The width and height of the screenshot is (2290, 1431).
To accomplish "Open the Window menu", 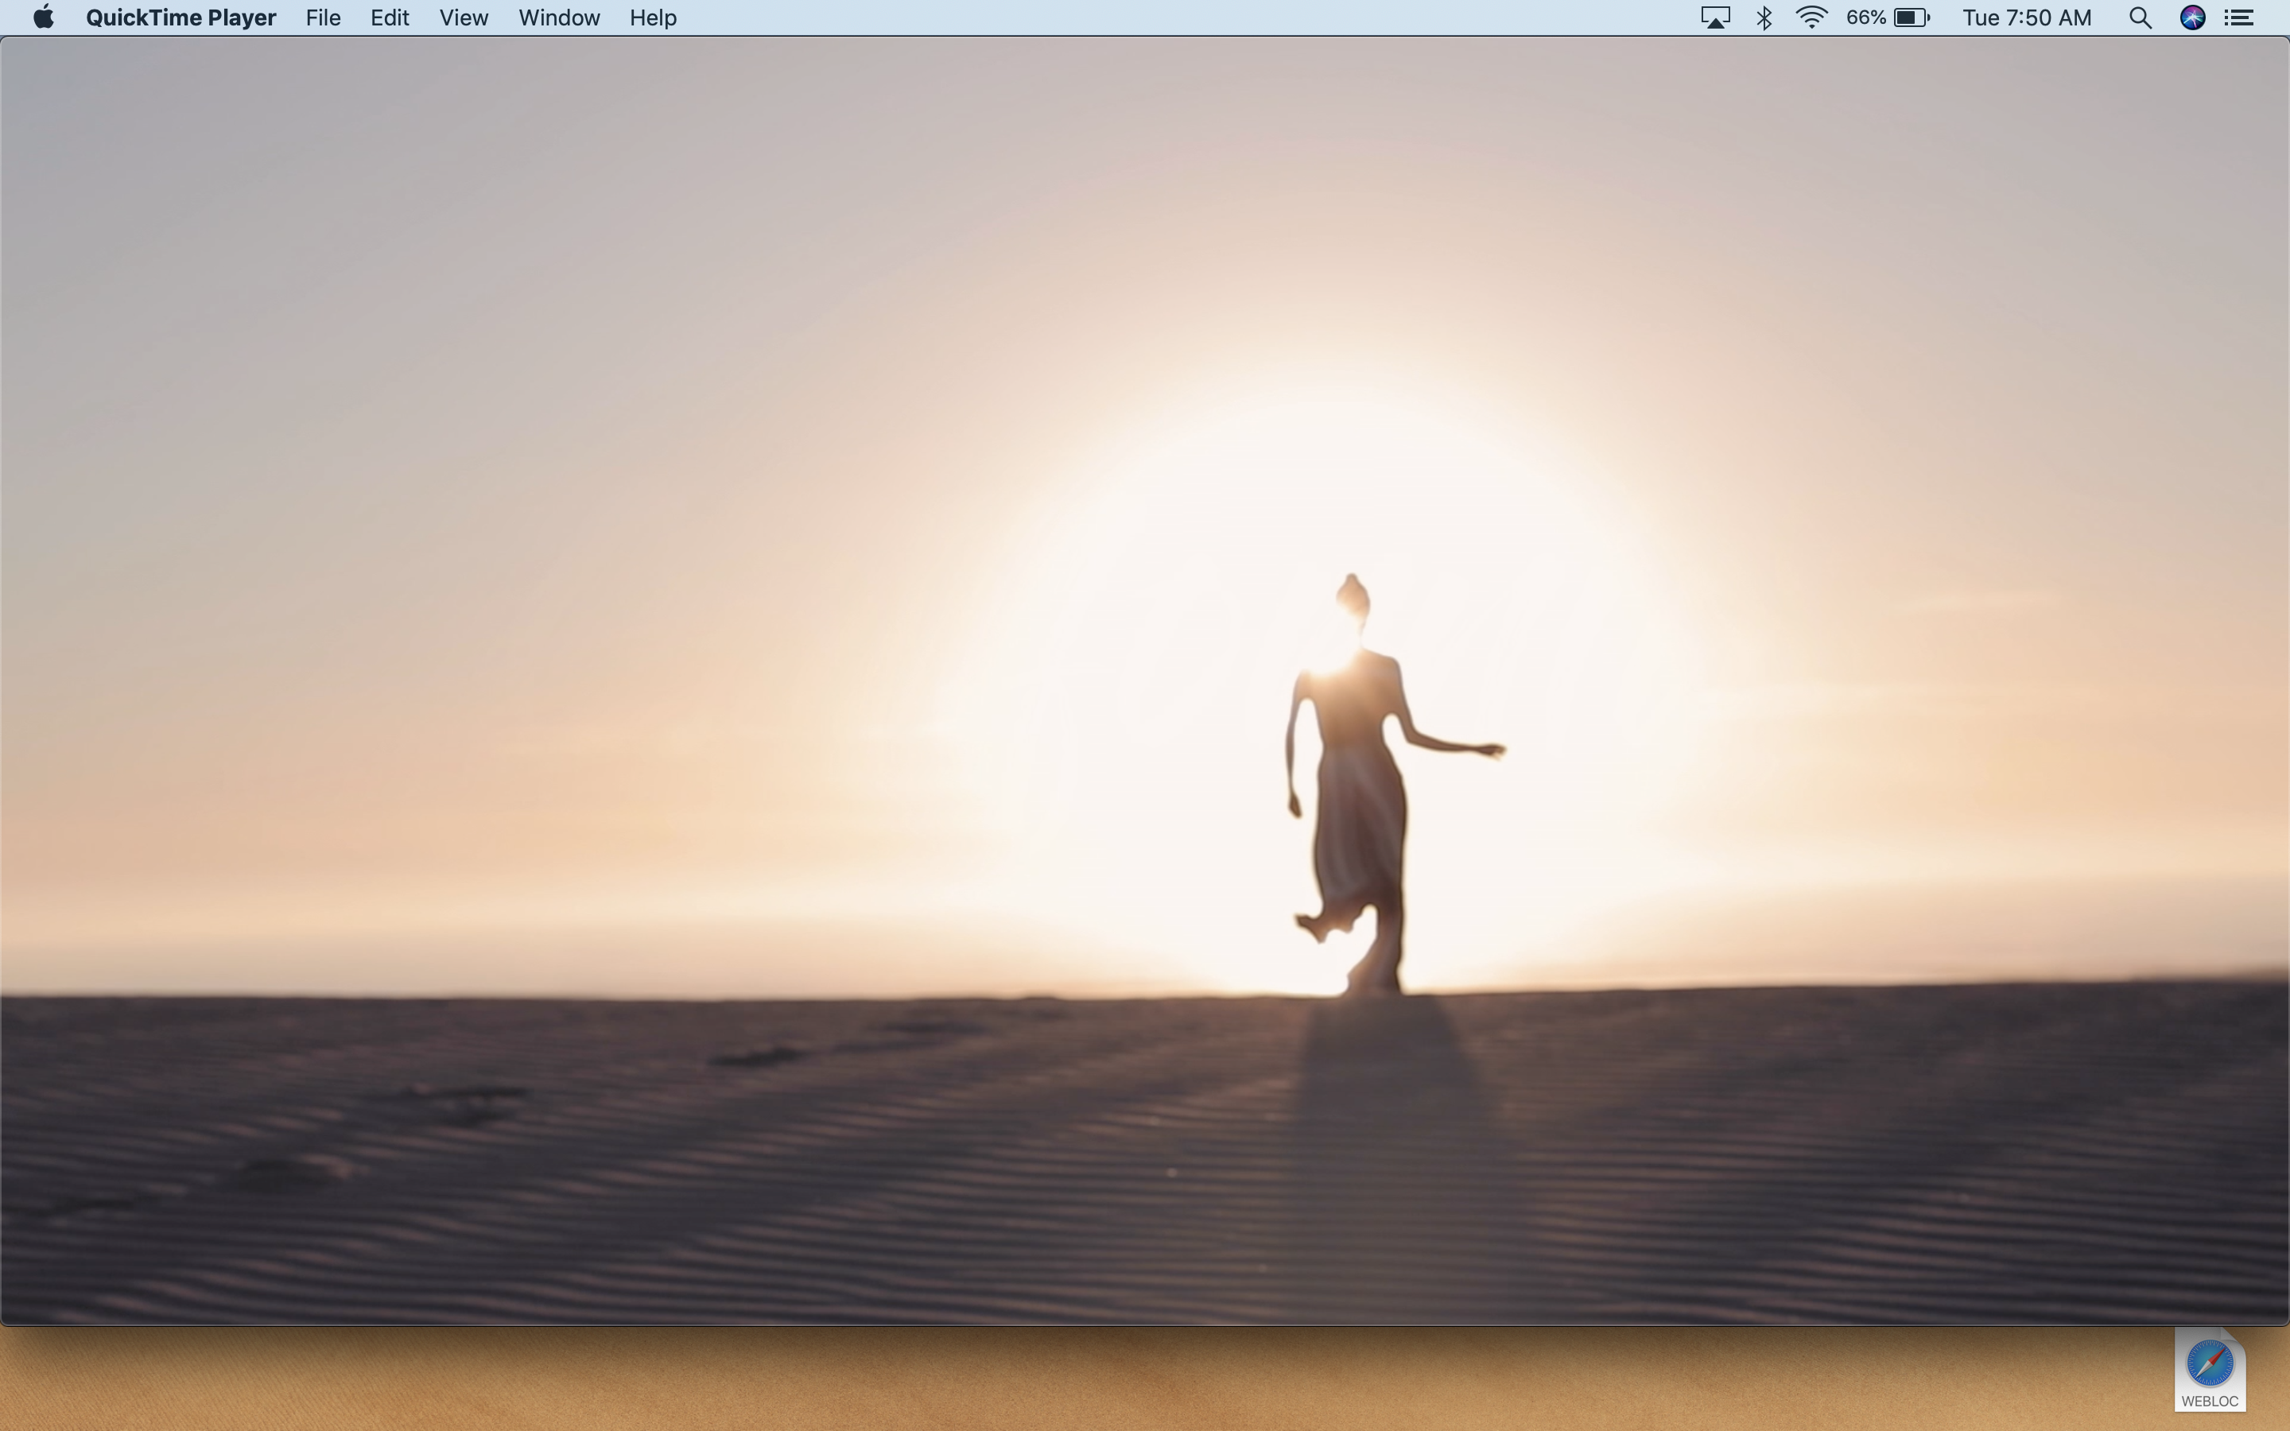I will pyautogui.click(x=558, y=18).
